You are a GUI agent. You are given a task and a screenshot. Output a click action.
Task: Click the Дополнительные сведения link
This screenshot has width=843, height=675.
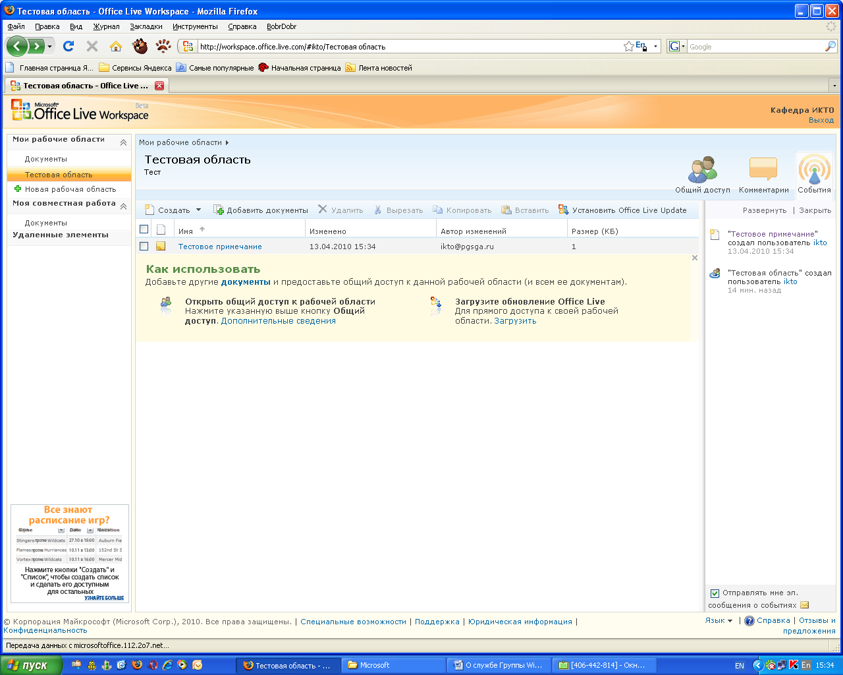tap(279, 321)
